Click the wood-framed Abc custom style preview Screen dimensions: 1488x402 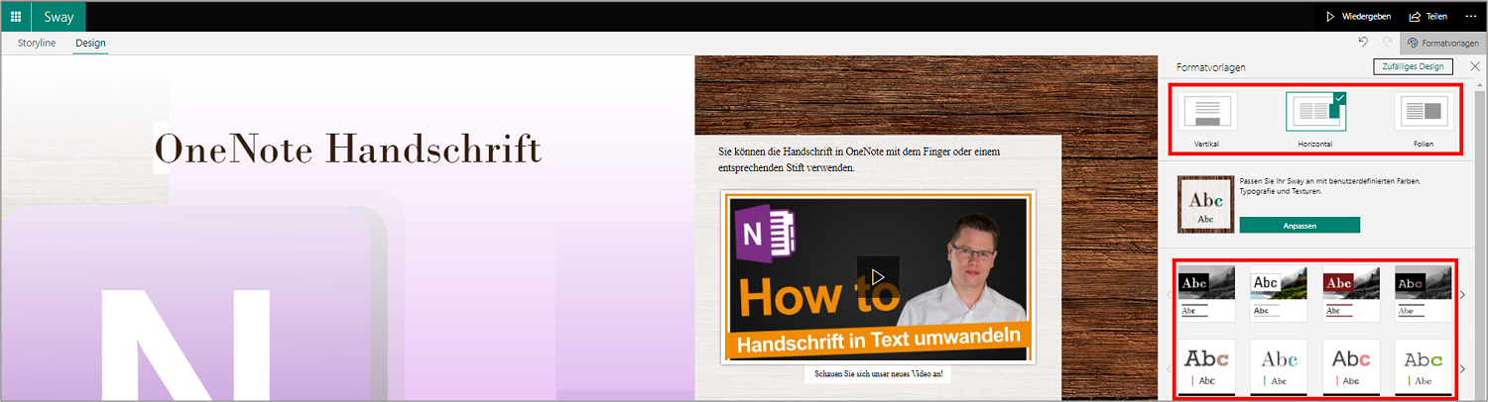click(1204, 204)
